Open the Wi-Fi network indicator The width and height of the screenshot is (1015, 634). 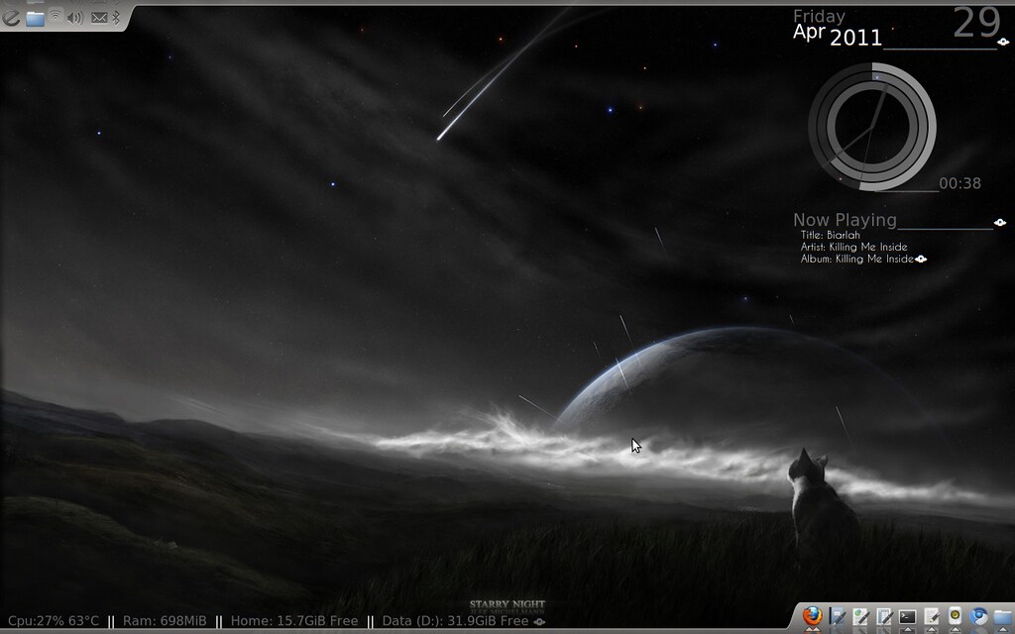pyautogui.click(x=56, y=17)
